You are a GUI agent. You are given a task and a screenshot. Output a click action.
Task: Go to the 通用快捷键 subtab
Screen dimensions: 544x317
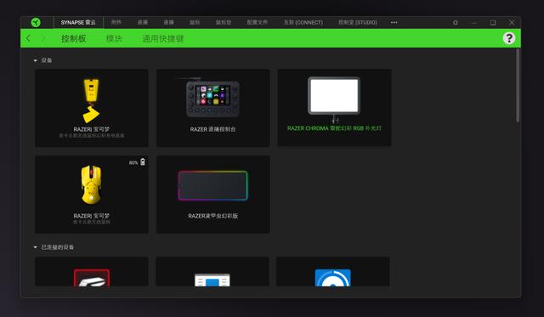[163, 38]
